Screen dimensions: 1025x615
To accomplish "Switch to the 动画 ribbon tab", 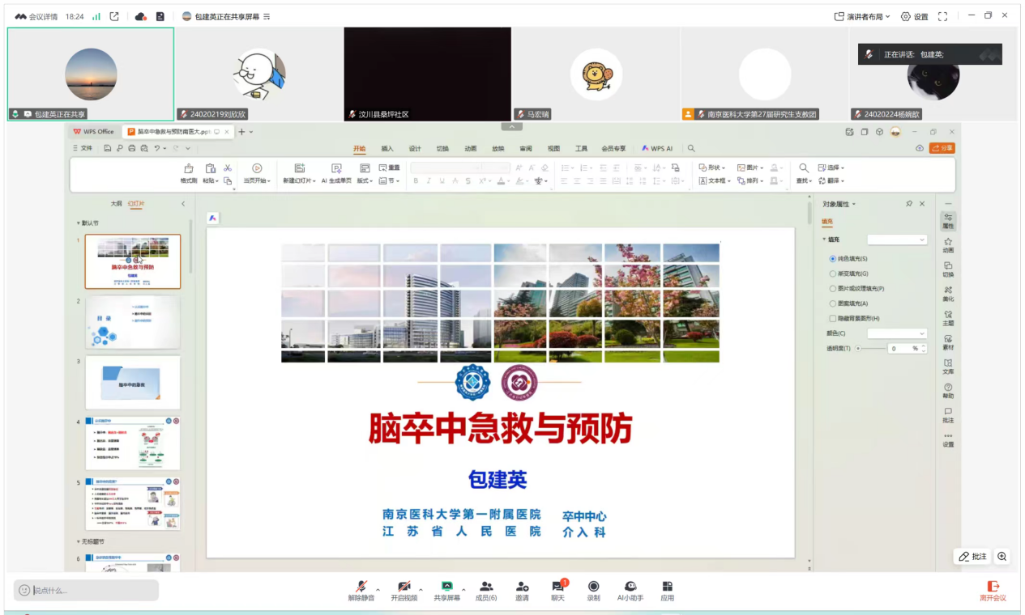I will click(x=470, y=149).
